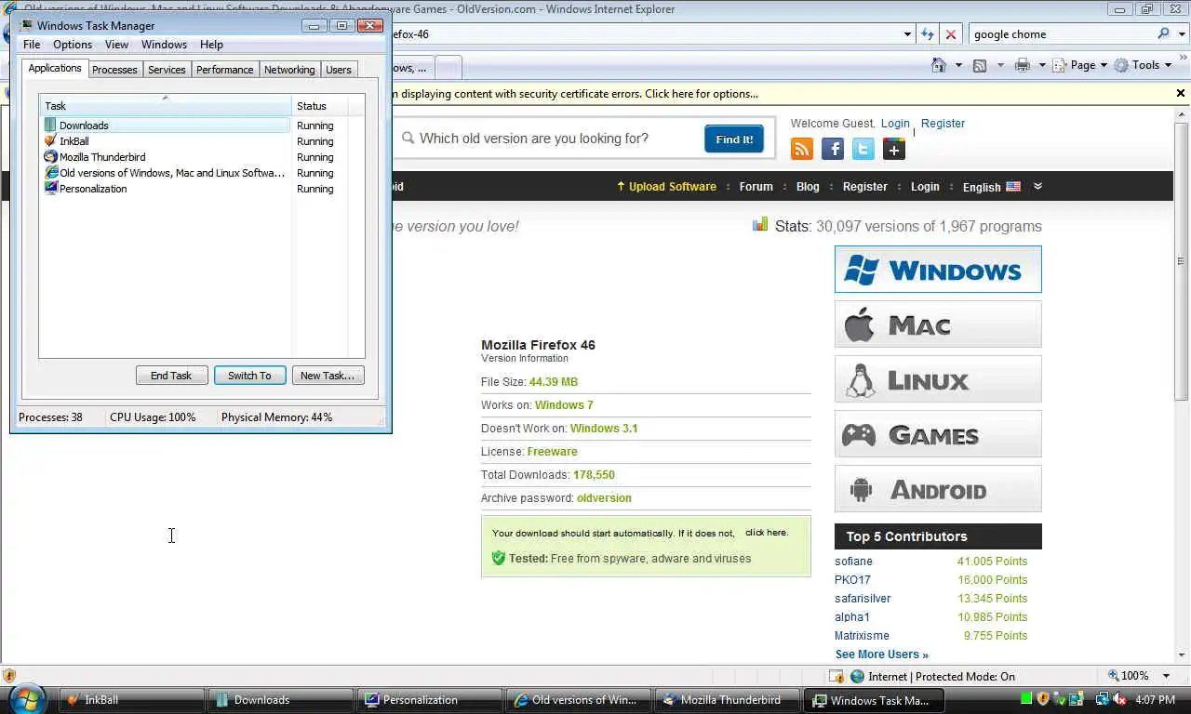The height and width of the screenshot is (714, 1191).
Task: Click the InkBall taskbar button
Action: pyautogui.click(x=132, y=700)
